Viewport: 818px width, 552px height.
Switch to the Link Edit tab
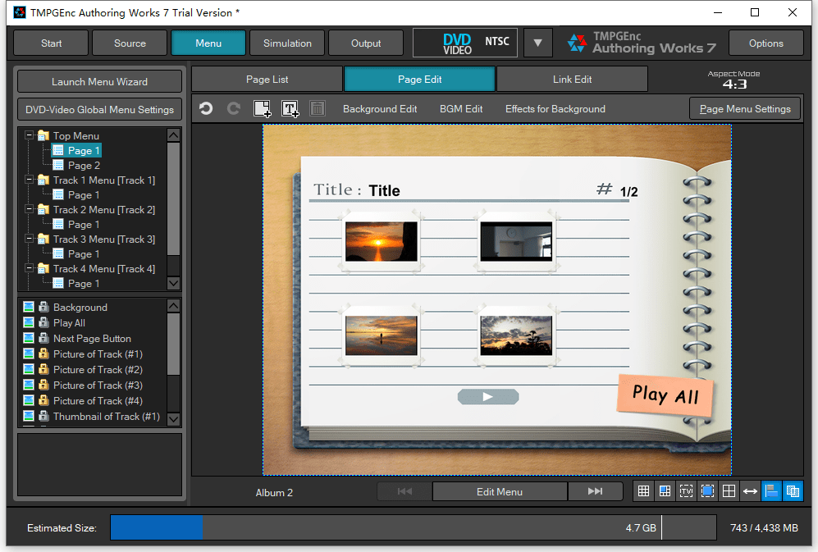tap(572, 80)
